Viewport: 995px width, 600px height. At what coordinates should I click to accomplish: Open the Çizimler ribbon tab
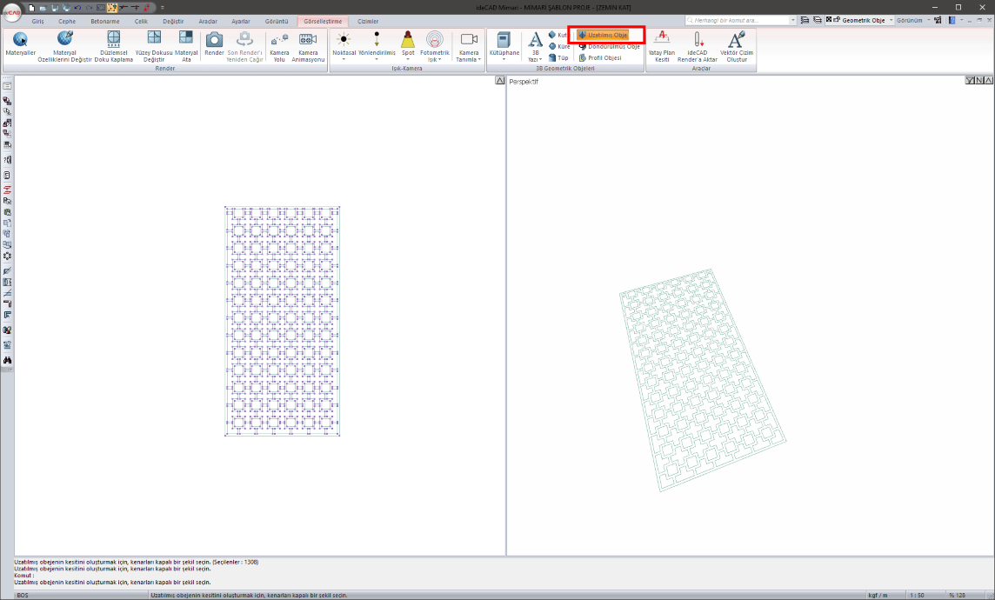[x=368, y=21]
